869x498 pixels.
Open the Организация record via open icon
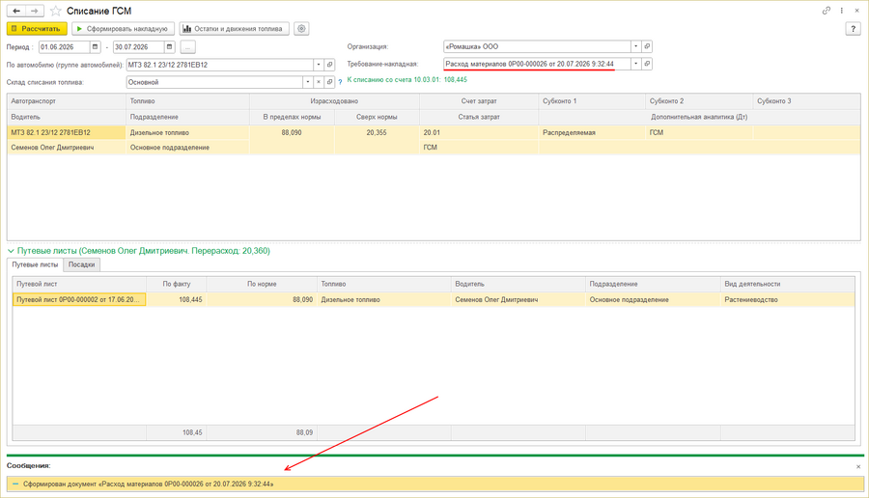(x=647, y=46)
